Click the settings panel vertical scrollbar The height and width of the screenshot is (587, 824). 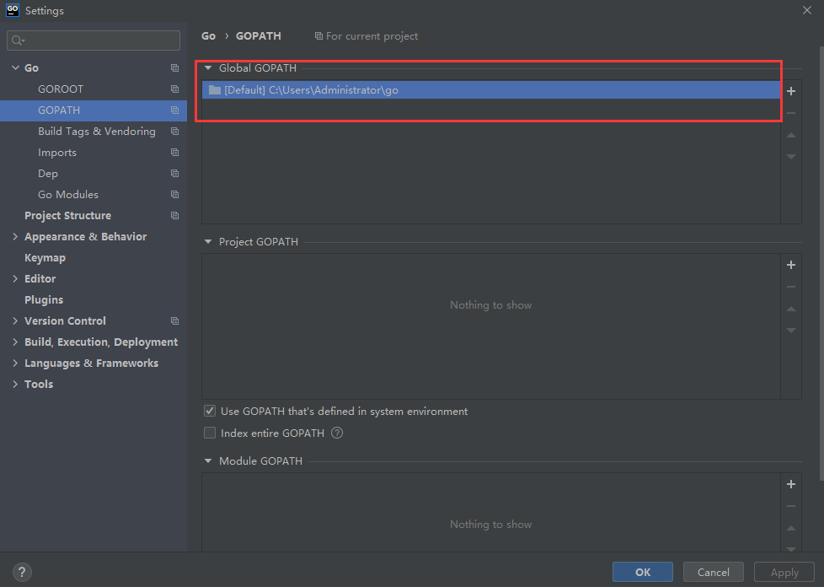click(x=821, y=263)
